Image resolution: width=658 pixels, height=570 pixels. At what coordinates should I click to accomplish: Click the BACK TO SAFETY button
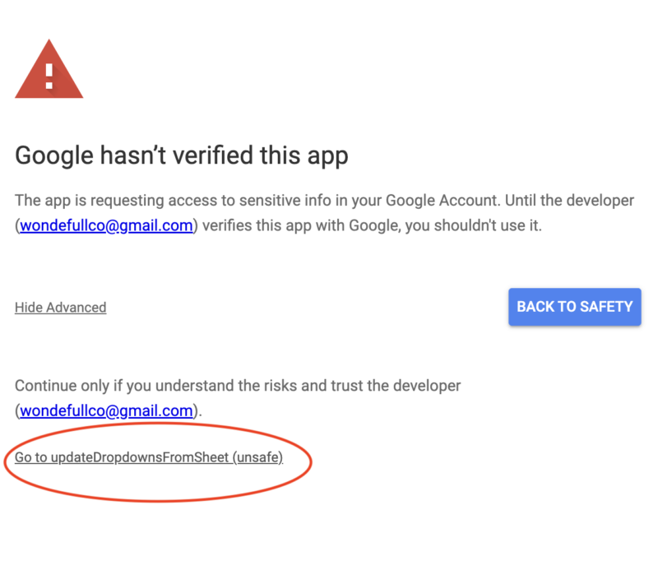coord(574,307)
